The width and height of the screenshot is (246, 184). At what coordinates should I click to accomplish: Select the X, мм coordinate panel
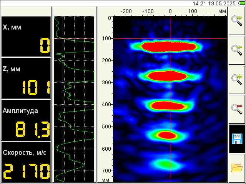pyautogui.click(x=26, y=36)
